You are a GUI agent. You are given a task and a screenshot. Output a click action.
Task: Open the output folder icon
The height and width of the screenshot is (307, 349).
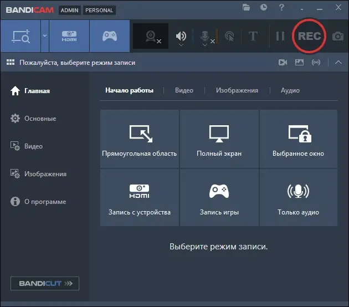[x=246, y=8]
